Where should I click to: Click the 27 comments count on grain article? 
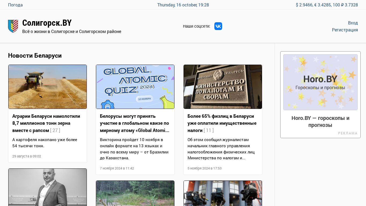(55, 130)
